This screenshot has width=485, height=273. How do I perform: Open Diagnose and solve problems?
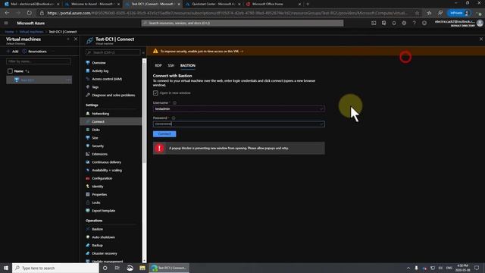(113, 95)
